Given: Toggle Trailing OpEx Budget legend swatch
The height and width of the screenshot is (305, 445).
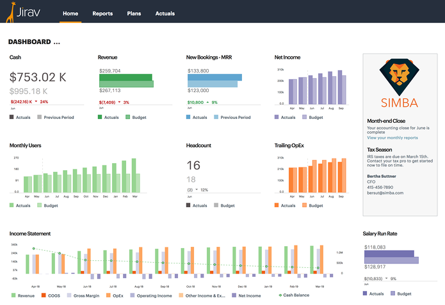Looking at the screenshot, I should point(305,205).
